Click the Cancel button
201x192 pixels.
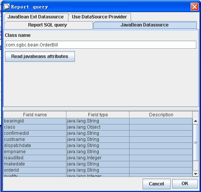click(x=156, y=184)
